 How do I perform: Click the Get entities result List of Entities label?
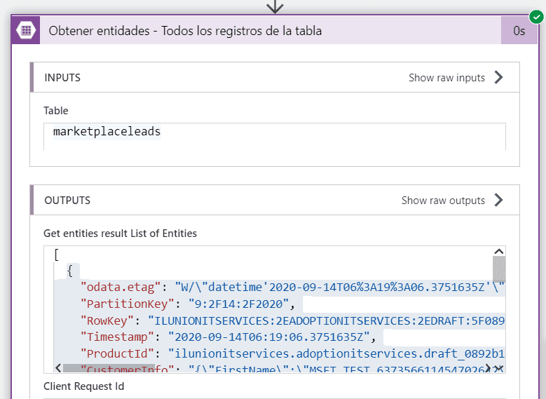coord(120,233)
